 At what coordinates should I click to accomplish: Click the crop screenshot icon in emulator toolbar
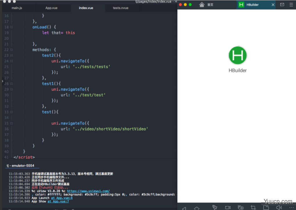pos(253,207)
